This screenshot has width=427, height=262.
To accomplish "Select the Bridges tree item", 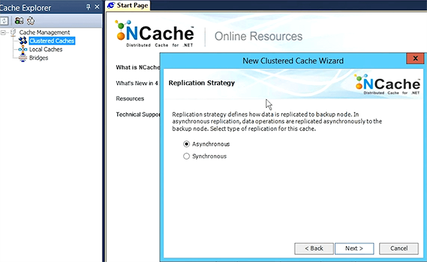I will tap(39, 58).
